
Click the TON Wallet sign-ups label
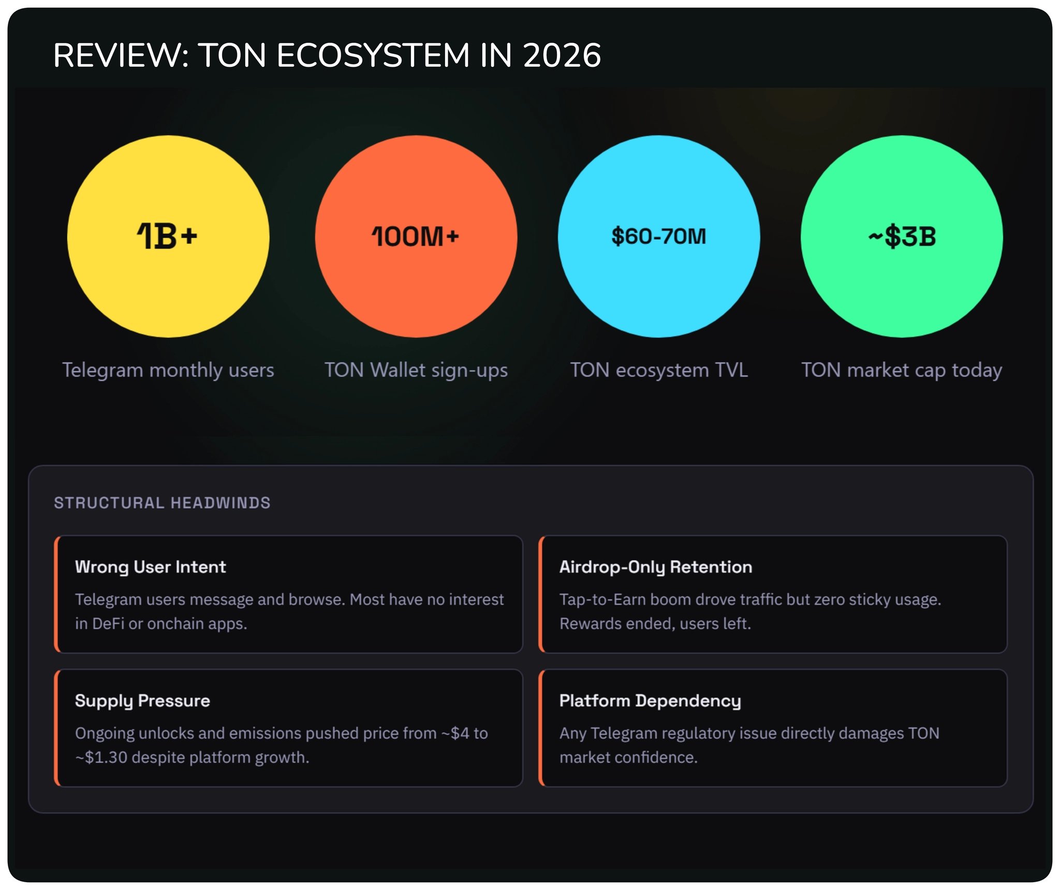point(416,370)
